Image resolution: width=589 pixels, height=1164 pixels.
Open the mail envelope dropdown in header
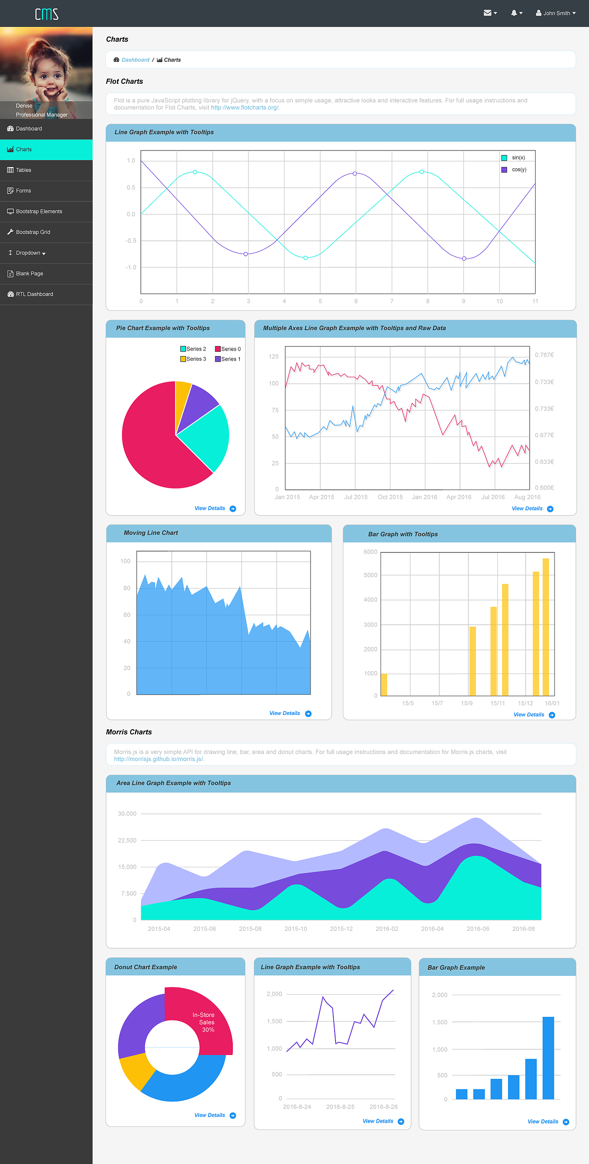pos(490,13)
